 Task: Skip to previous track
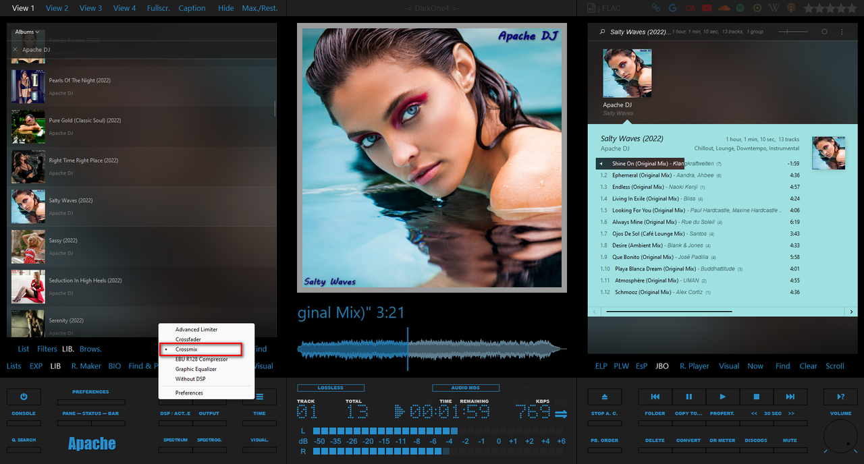coord(655,397)
